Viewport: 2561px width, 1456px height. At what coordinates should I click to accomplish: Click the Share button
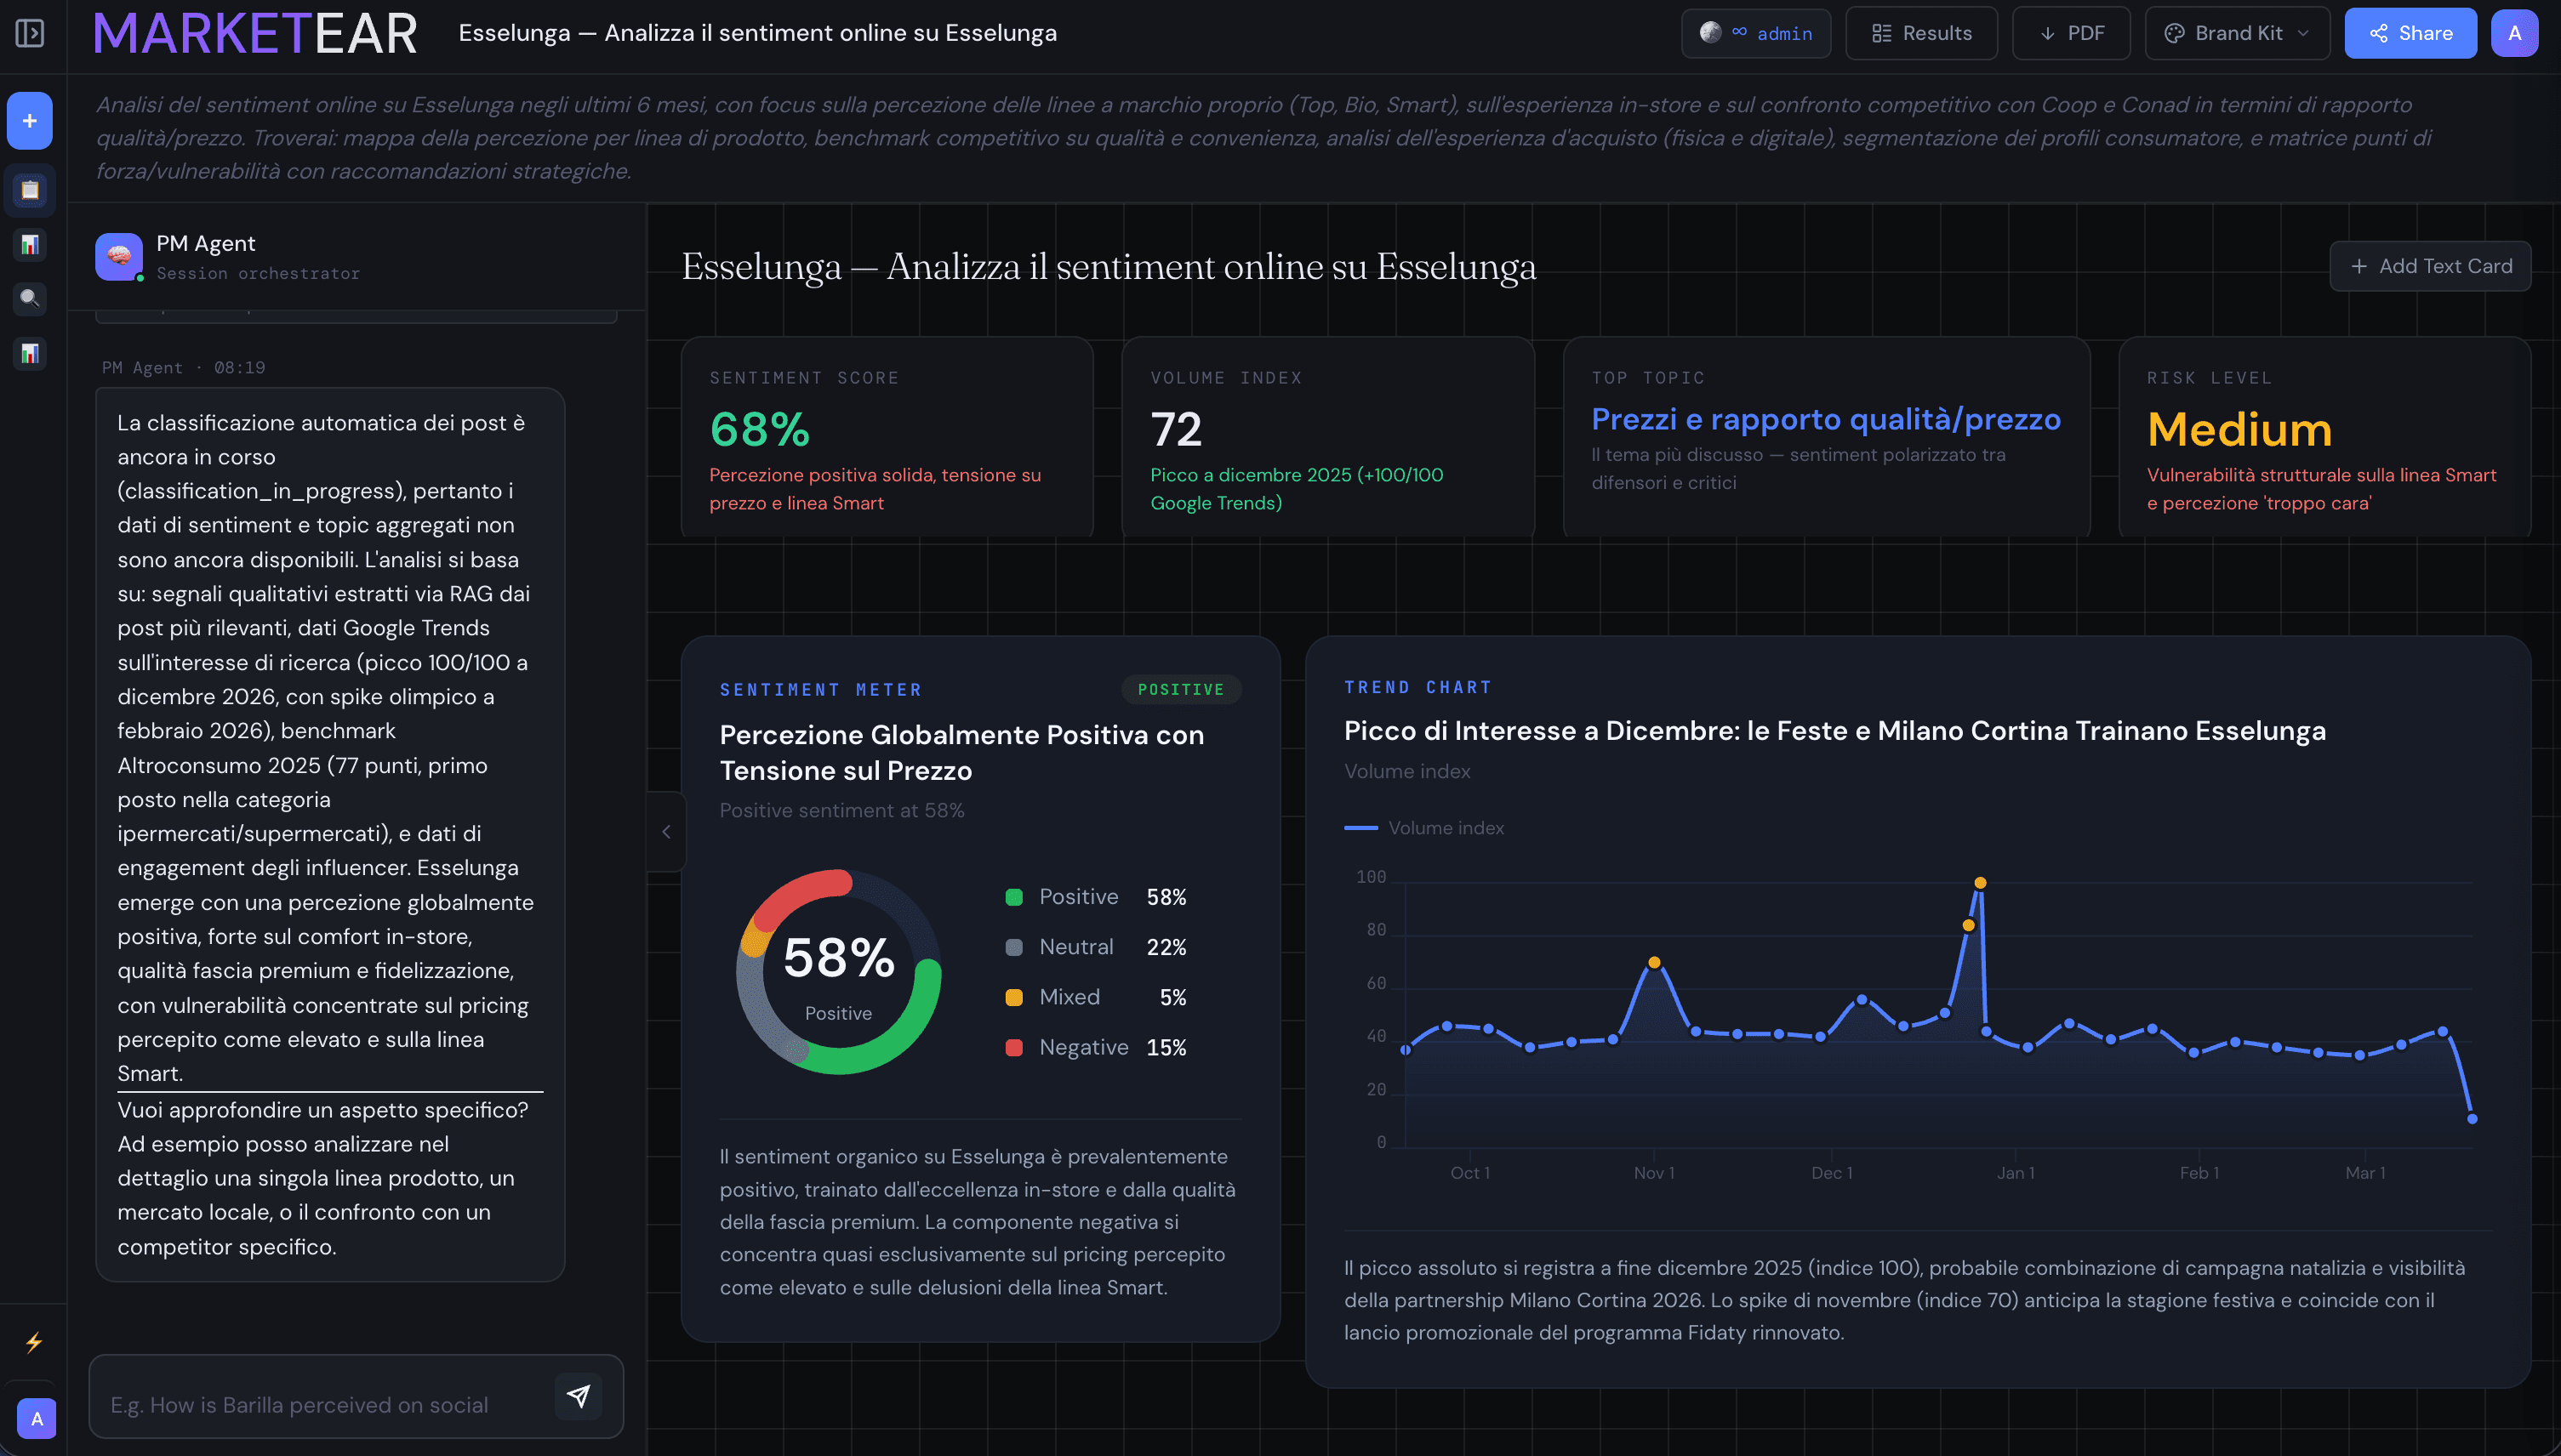2411,32
